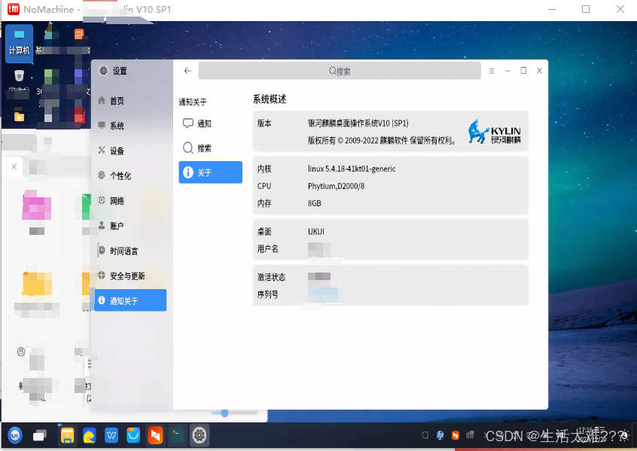The image size is (637, 451).
Task: Open the hamburger menu in the settings title bar
Action: pyautogui.click(x=492, y=71)
